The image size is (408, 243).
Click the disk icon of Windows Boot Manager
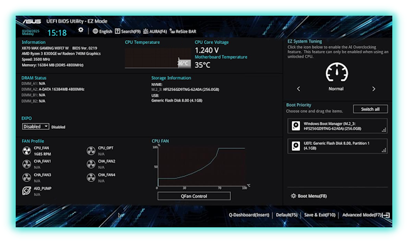pyautogui.click(x=296, y=126)
